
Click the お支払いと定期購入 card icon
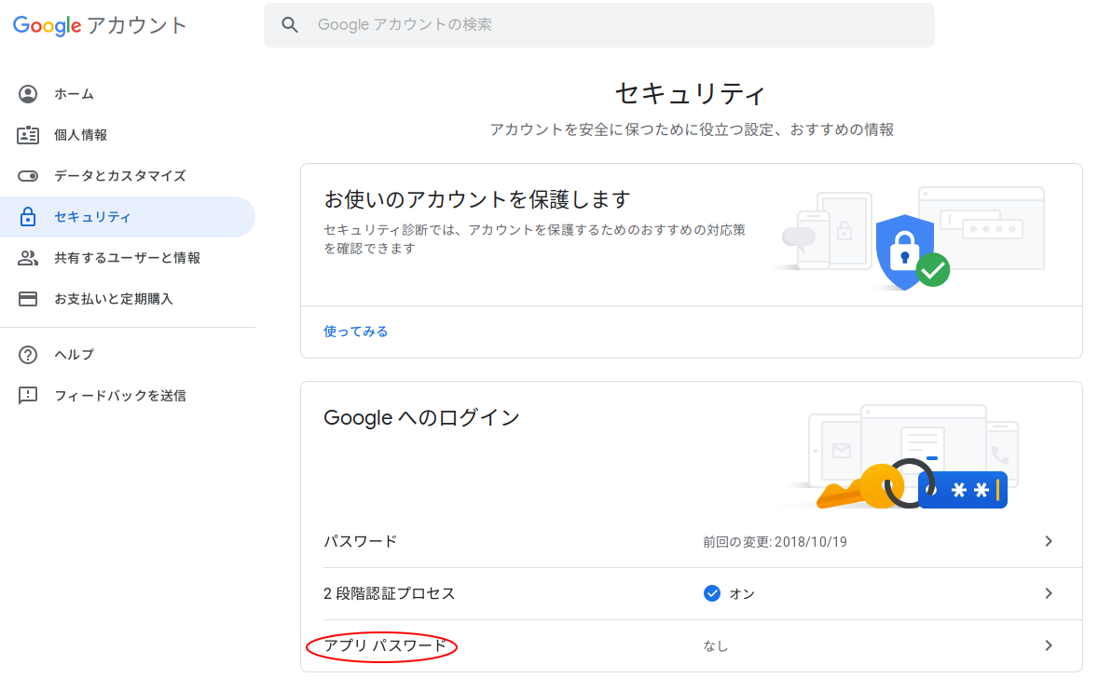(28, 299)
